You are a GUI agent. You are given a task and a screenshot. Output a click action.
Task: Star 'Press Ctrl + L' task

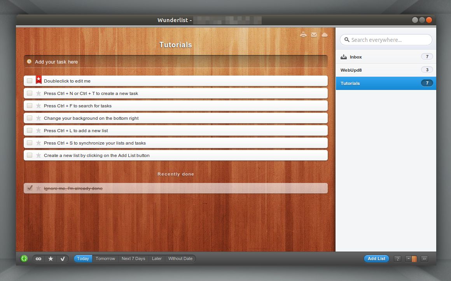38,130
